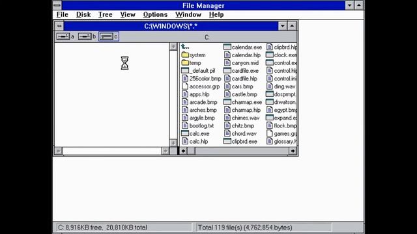Maximize the C:\WINDOWS child window
This screenshot has height=234, width=417.
coord(292,26)
